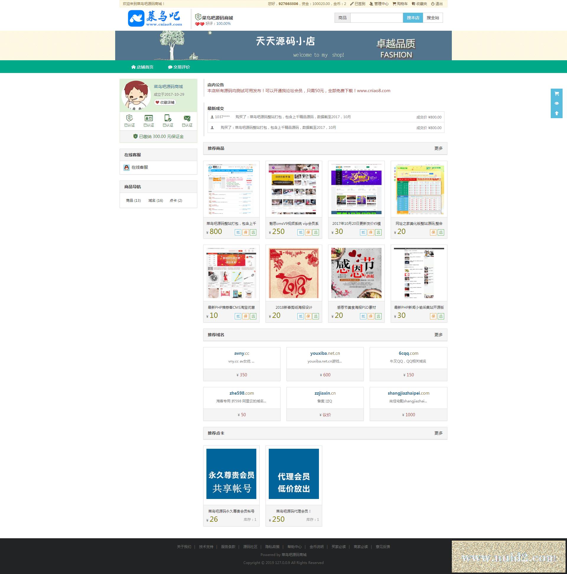Toggle favorite shop heart button
This screenshot has height=574, width=567.
(x=165, y=102)
